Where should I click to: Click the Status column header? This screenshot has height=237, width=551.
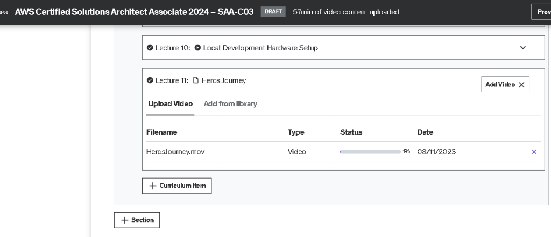(351, 132)
